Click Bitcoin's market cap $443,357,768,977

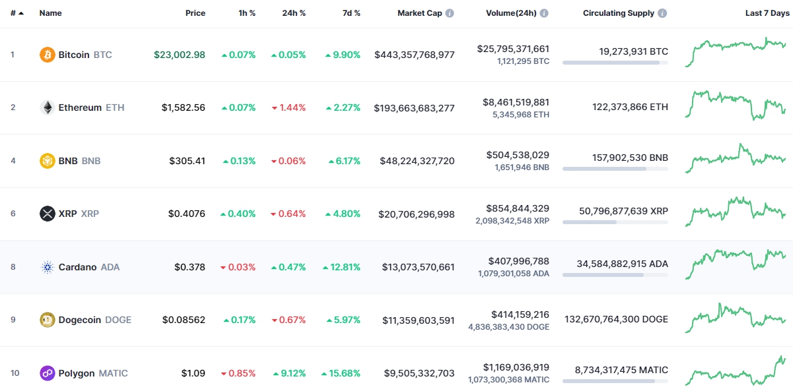[415, 55]
